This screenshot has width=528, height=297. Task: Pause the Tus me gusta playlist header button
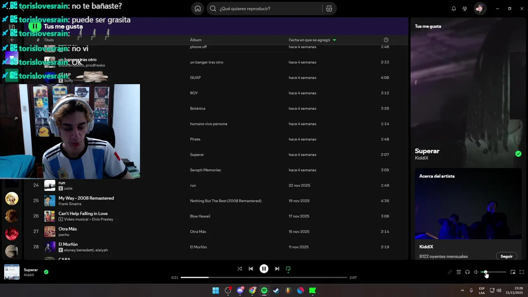tap(35, 26)
